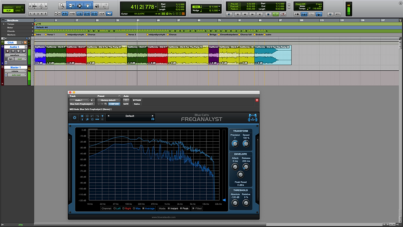Adjust the Absolute threshold knob

235,203
